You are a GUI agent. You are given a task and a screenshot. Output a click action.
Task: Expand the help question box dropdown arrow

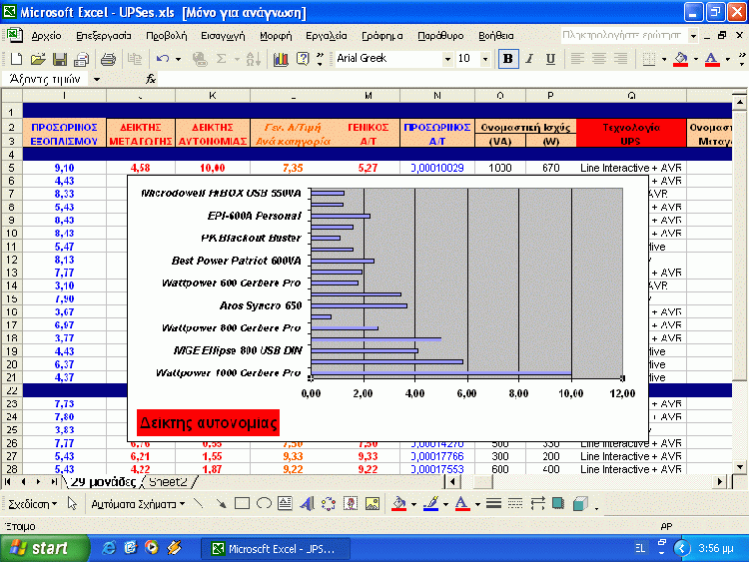(x=693, y=36)
